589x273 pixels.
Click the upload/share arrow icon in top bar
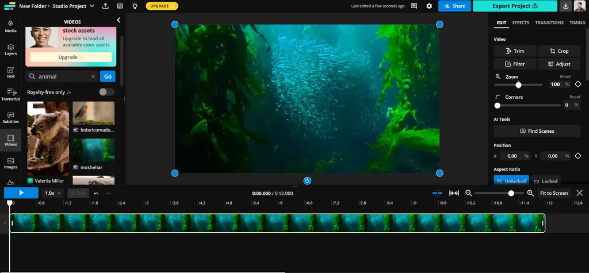tap(106, 6)
